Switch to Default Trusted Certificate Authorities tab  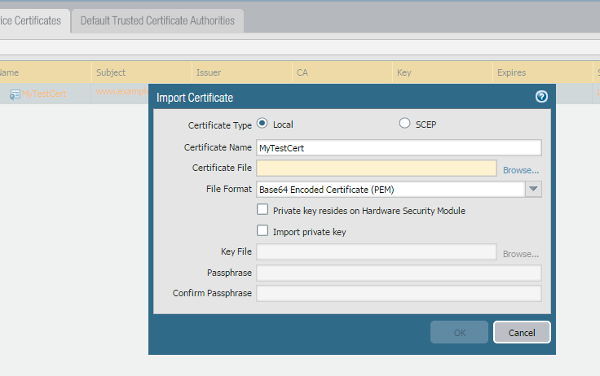point(157,20)
